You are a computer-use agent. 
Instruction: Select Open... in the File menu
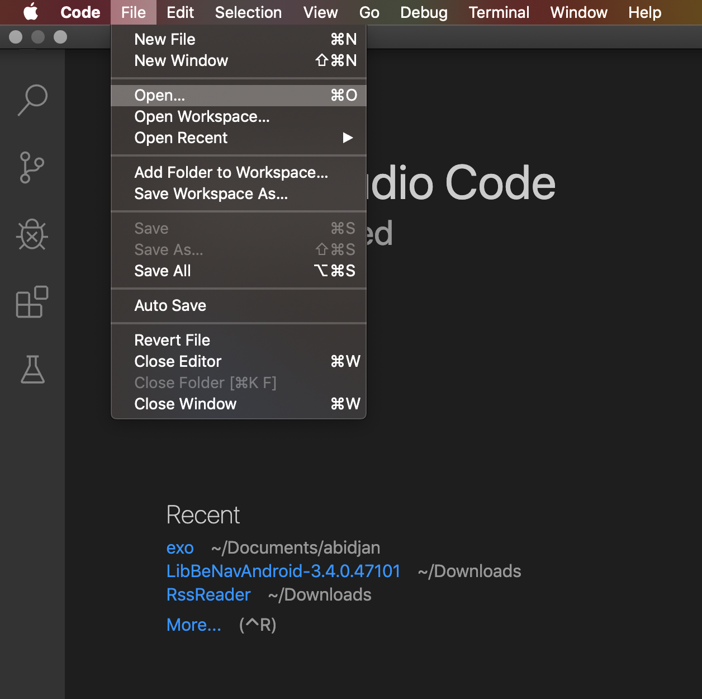(x=239, y=95)
